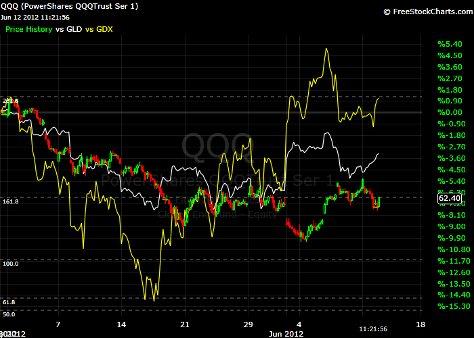Viewport: 474px width, 338px height.
Task: Click the date label 4 on the time axis
Action: (x=299, y=324)
